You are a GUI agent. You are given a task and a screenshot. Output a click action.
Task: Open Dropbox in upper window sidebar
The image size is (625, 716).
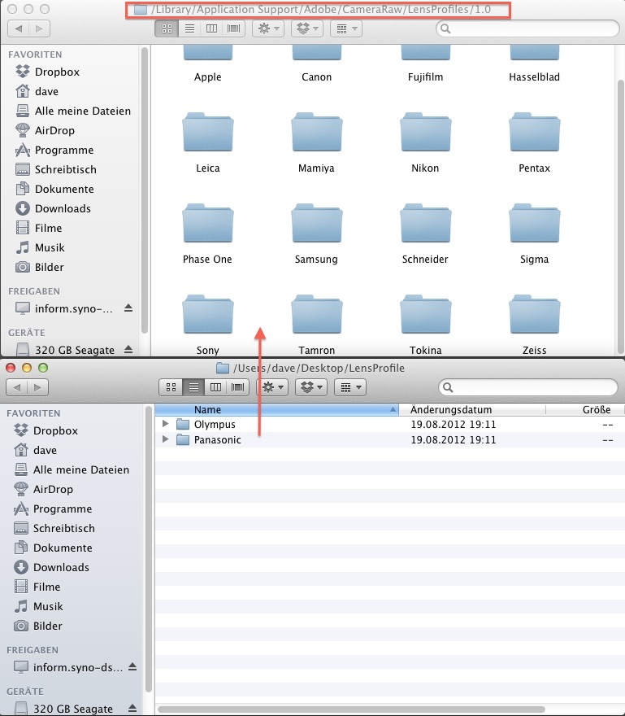pos(47,72)
